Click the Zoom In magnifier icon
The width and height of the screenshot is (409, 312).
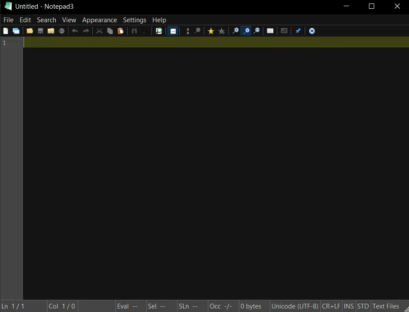tap(235, 31)
